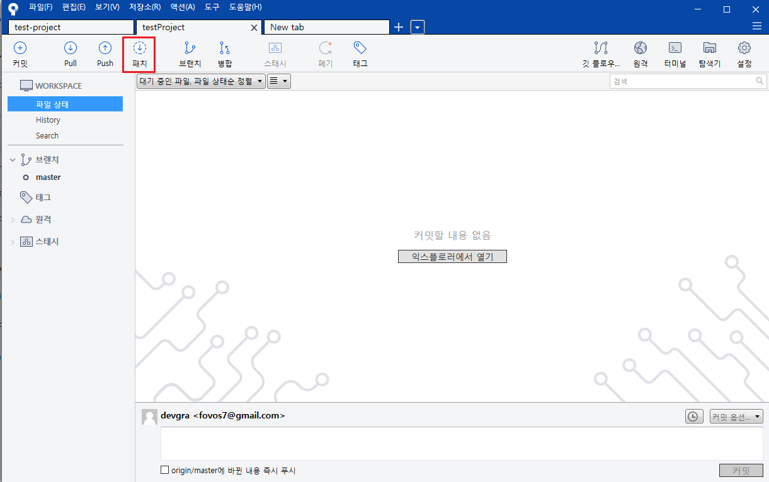769x482 pixels.
Task: Toggle the origin/master immediate push checkbox
Action: pyautogui.click(x=165, y=470)
